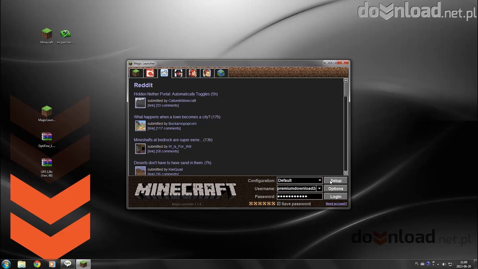The height and width of the screenshot is (269, 478).
Task: Visit KiwiQuail's user profile
Action: point(176,169)
